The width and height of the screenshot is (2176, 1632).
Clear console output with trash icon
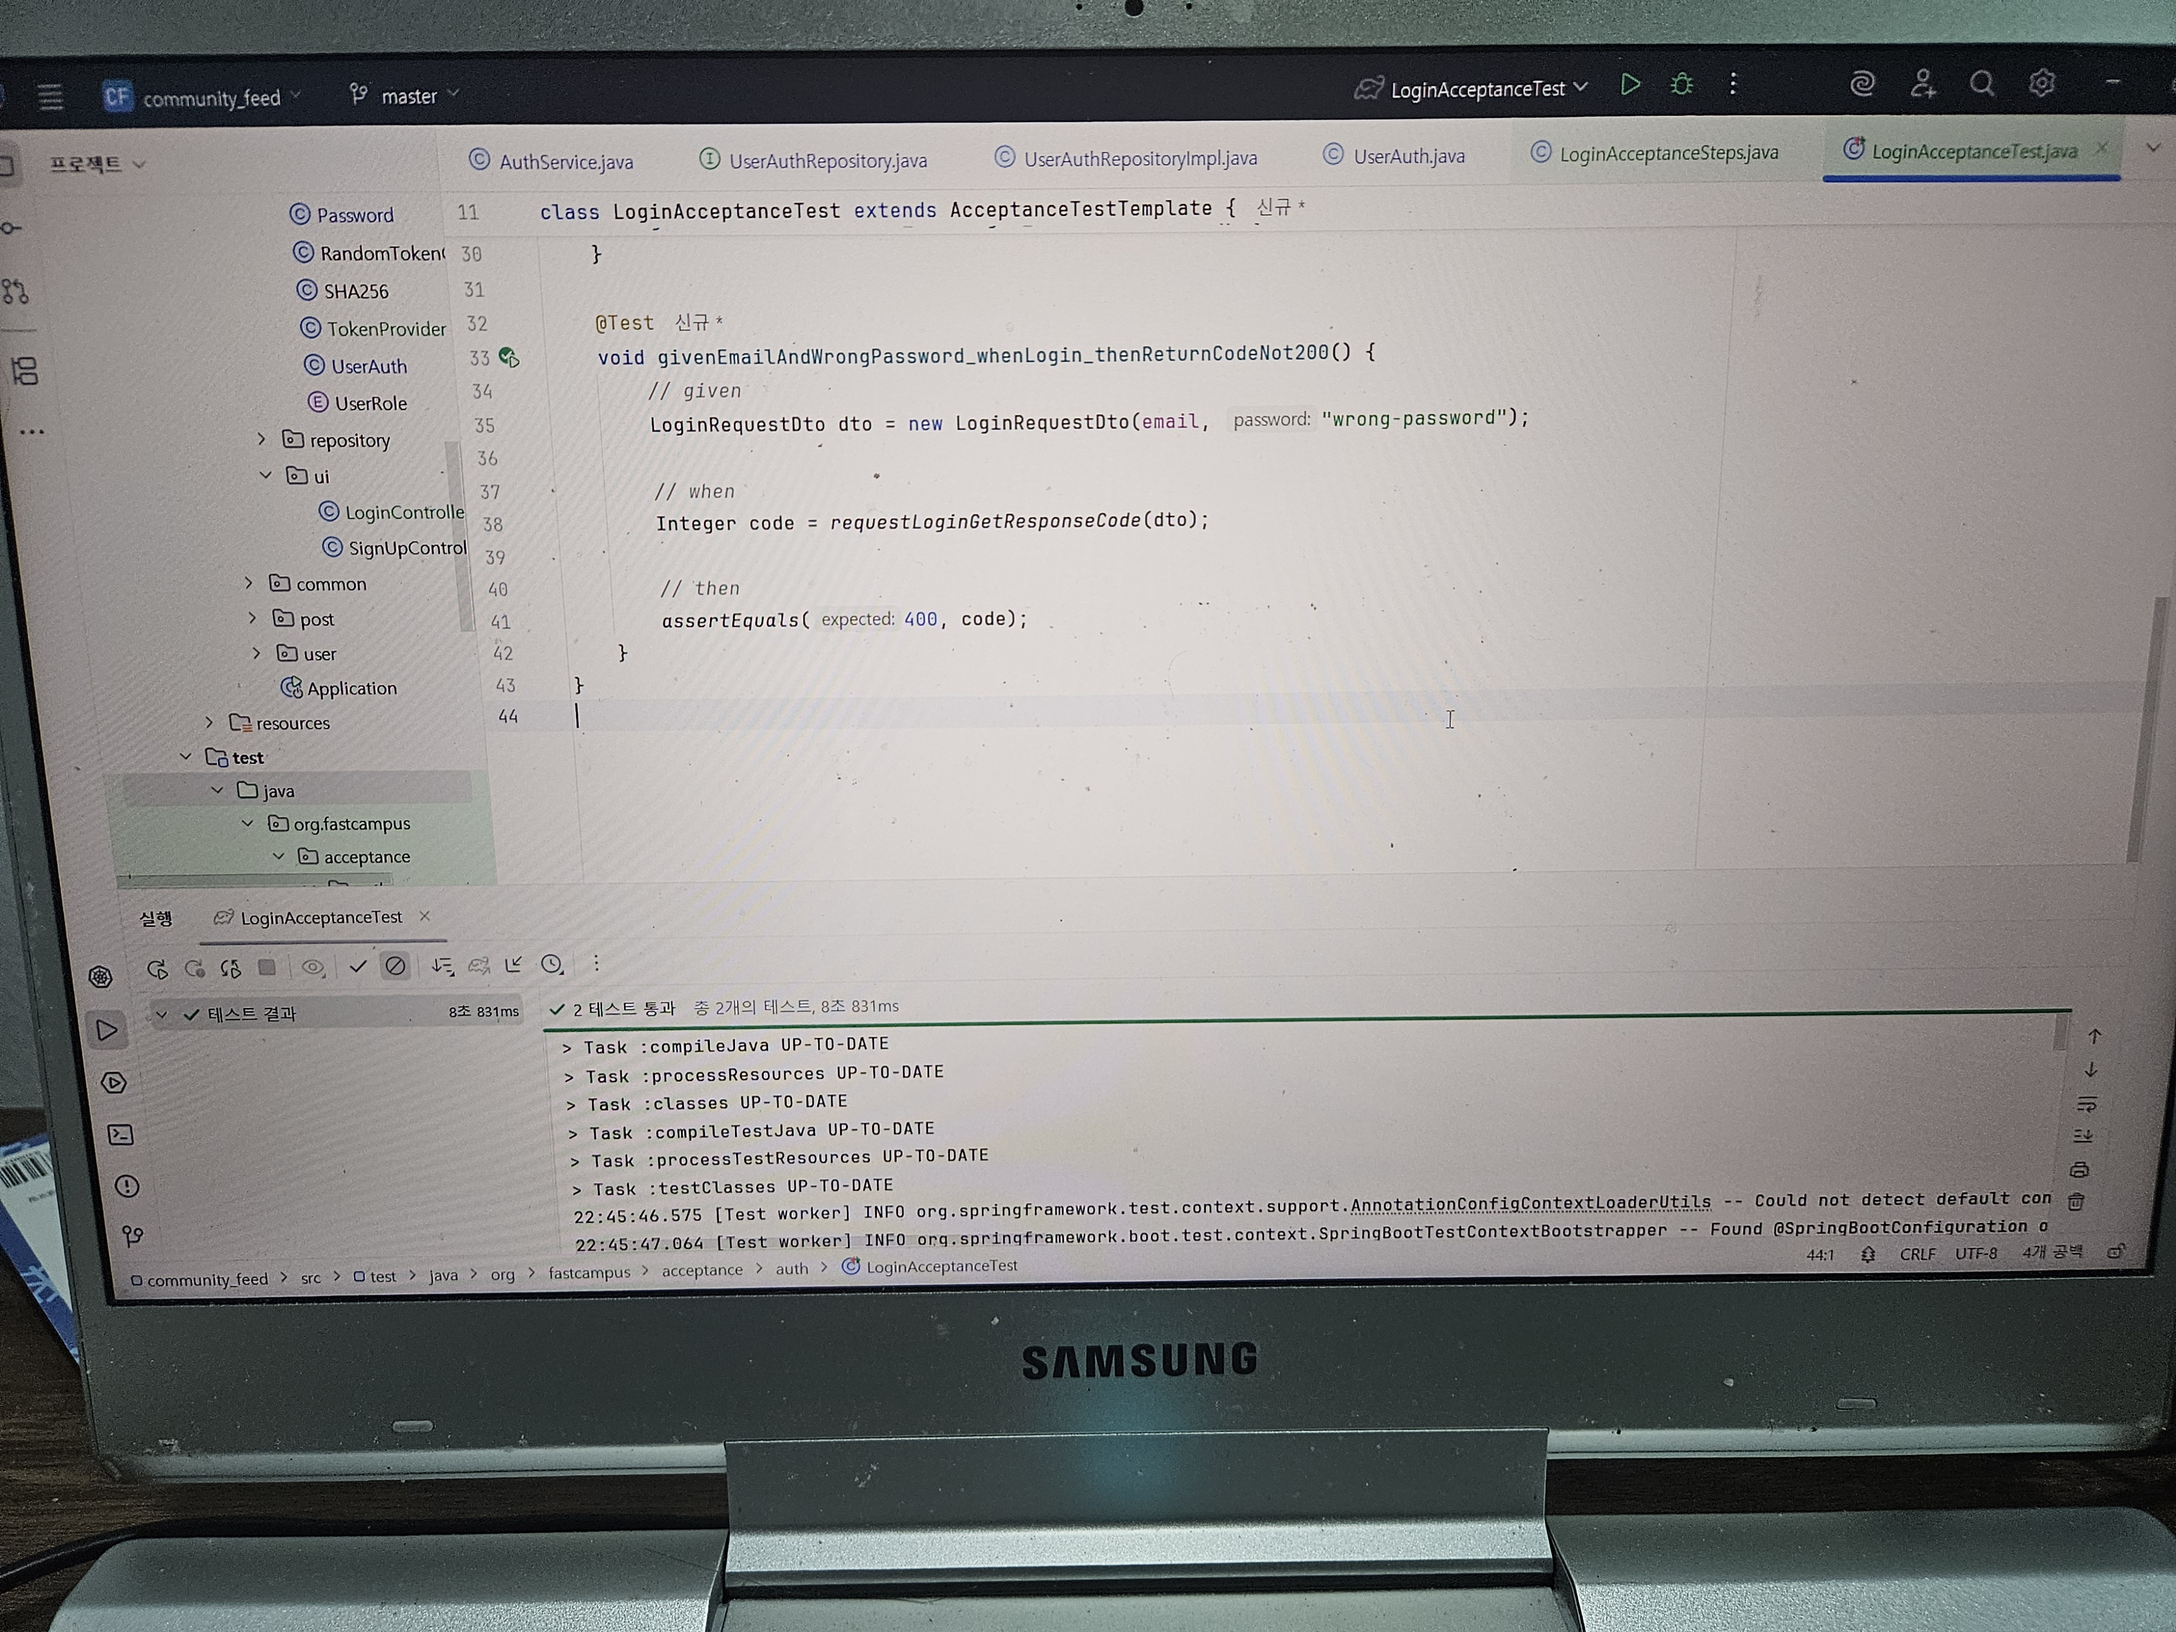[x=2076, y=1201]
